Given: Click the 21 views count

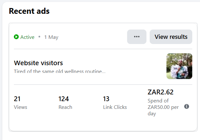Looking at the screenshot, I should coord(17,99).
